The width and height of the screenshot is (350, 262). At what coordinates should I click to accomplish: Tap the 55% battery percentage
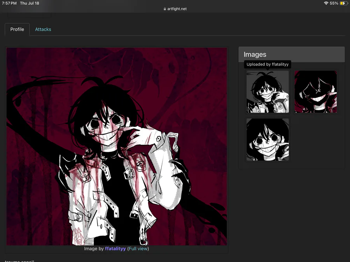334,3
